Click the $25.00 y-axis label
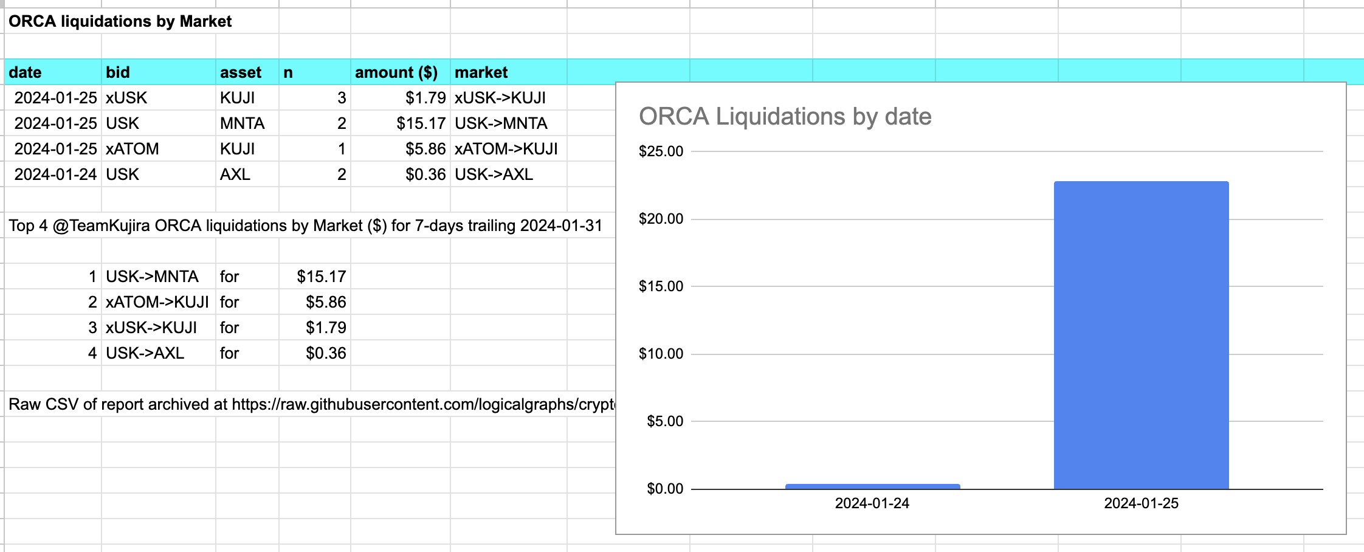 pos(661,151)
